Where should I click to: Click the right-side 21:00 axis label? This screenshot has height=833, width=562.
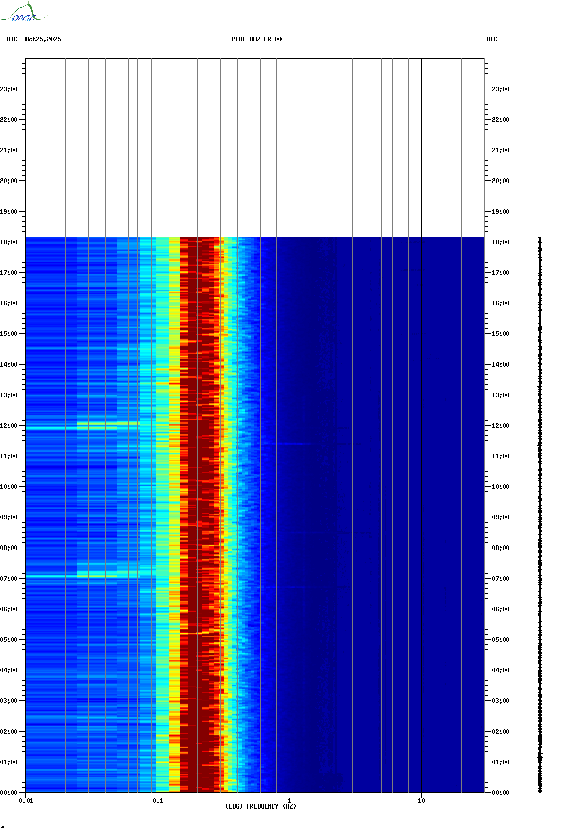point(501,150)
